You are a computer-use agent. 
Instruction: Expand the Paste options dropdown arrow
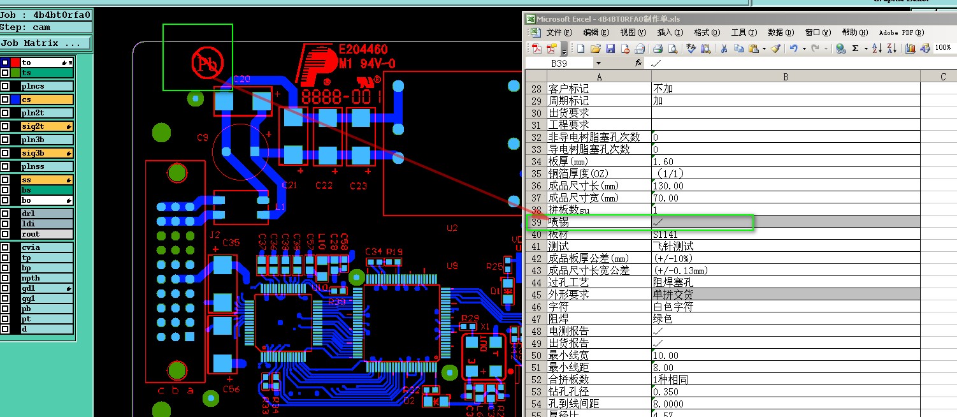pyautogui.click(x=763, y=48)
